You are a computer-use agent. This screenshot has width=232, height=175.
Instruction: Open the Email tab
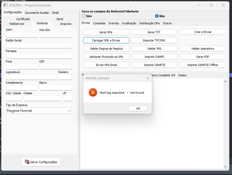pyautogui.click(x=55, y=13)
